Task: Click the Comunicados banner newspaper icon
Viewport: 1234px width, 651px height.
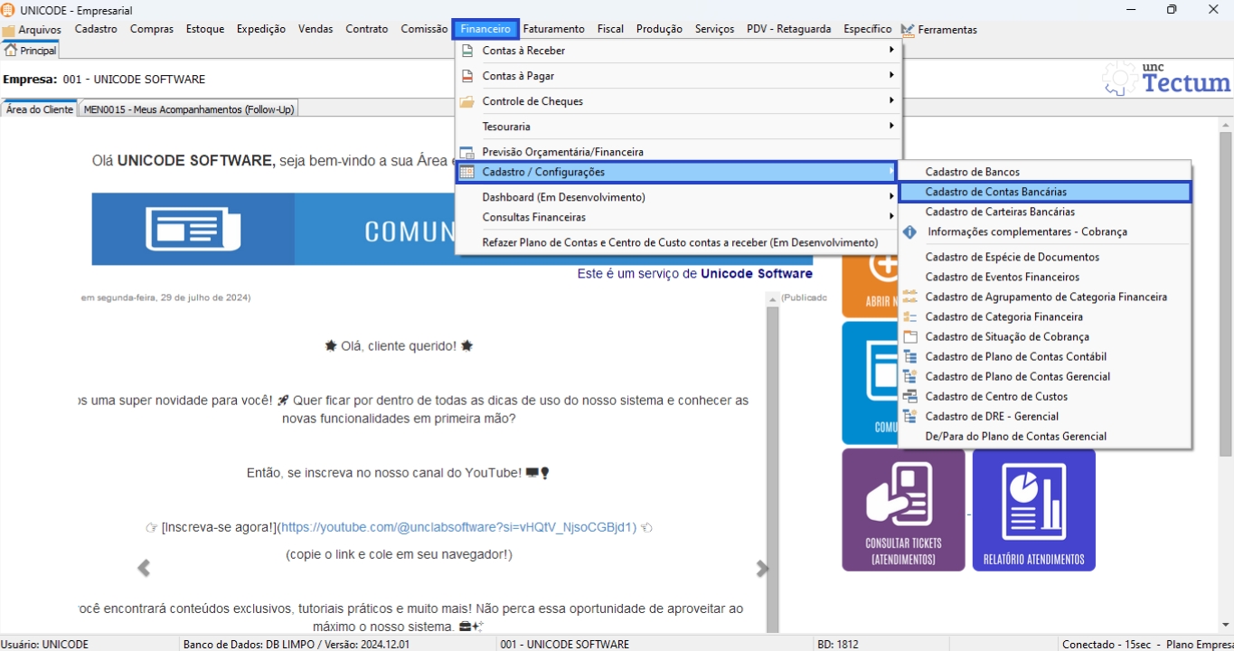Action: [193, 229]
